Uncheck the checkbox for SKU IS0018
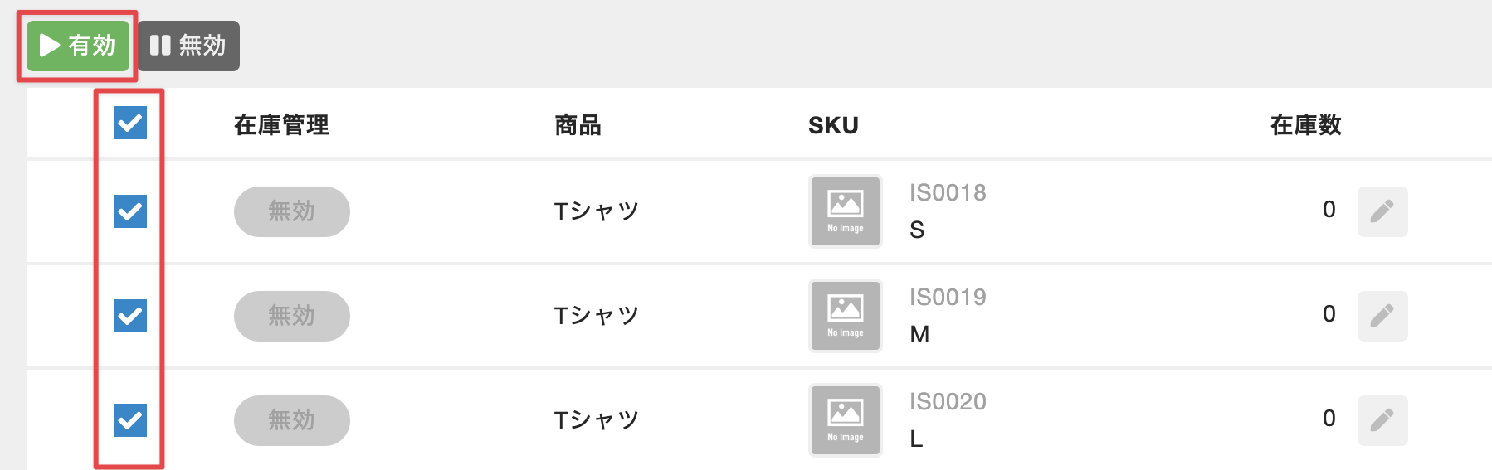 [x=130, y=211]
